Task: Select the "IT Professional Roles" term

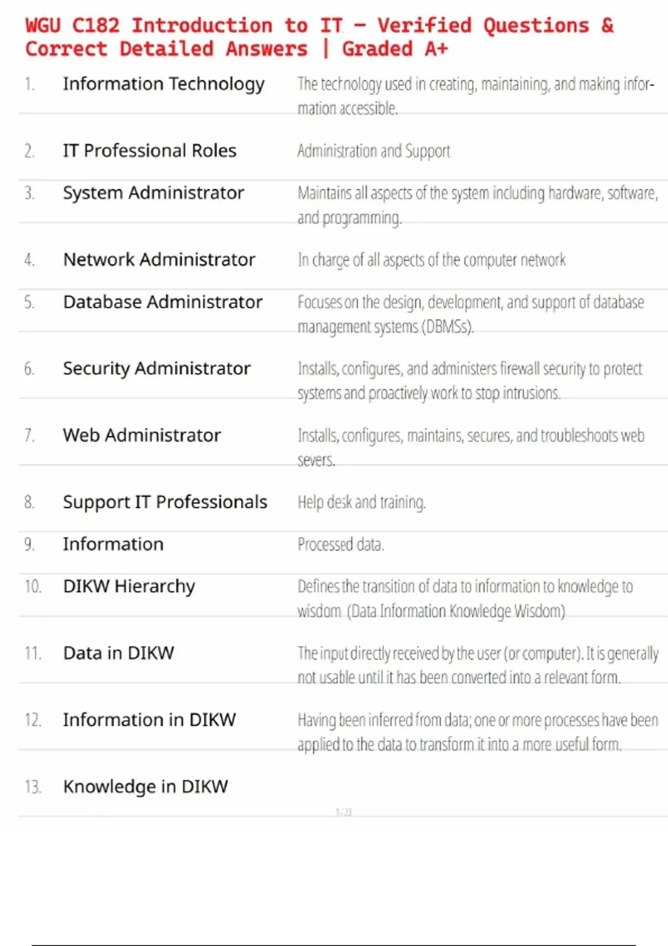Action: pos(149,151)
